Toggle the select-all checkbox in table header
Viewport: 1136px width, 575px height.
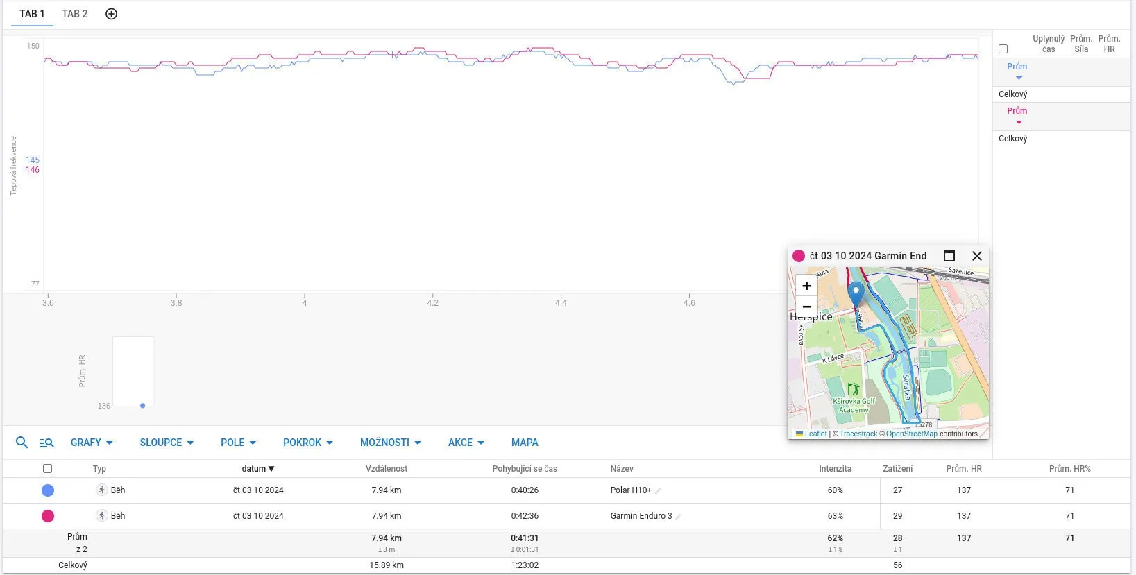tap(47, 469)
